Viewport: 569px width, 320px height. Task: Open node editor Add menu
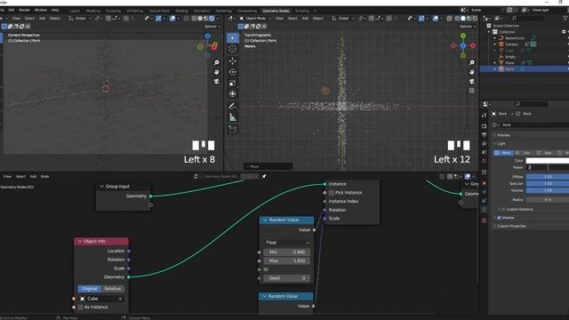coord(33,176)
